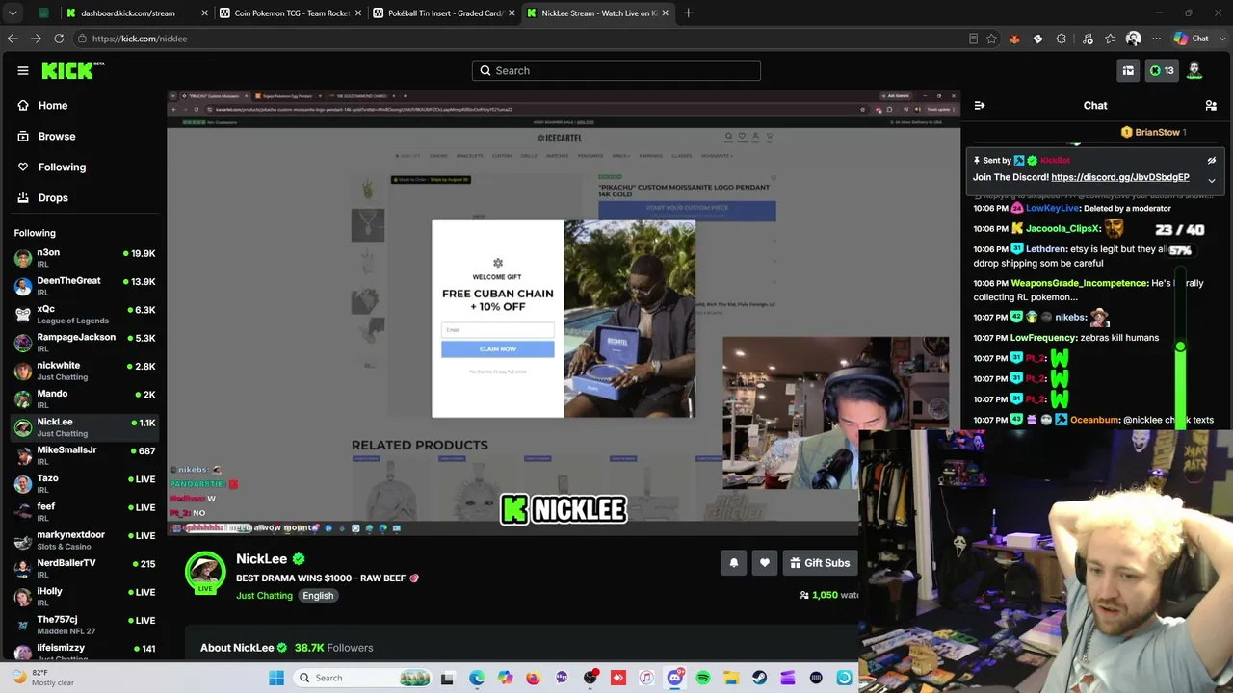1233x693 pixels.
Task: Open the xQc followed channel
Action: pyautogui.click(x=85, y=315)
